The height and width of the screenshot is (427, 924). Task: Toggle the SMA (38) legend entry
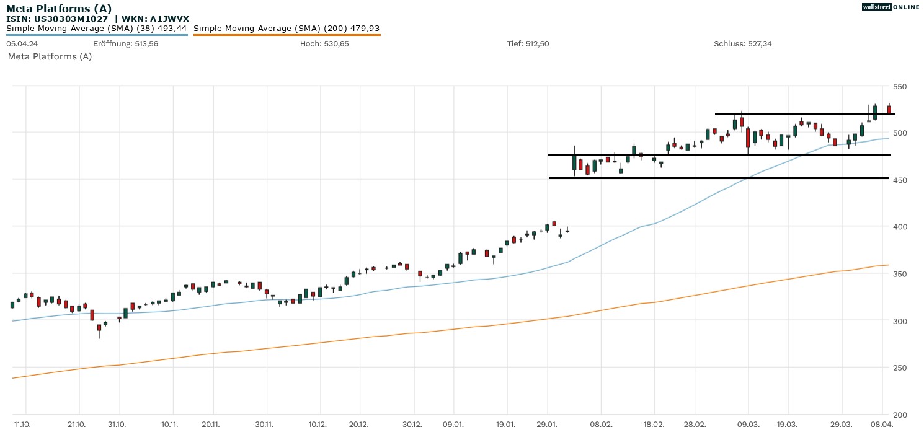tap(97, 28)
